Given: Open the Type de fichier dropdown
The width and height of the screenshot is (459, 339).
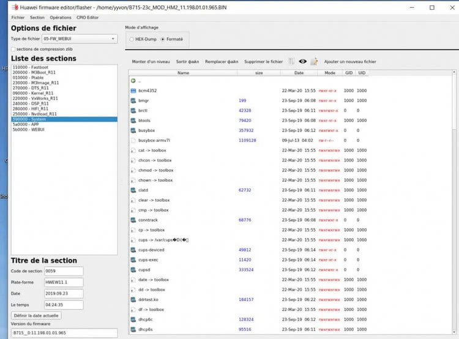Looking at the screenshot, I should [80, 39].
